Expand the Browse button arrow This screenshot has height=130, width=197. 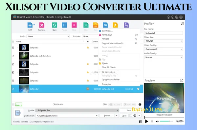[x=117, y=116]
